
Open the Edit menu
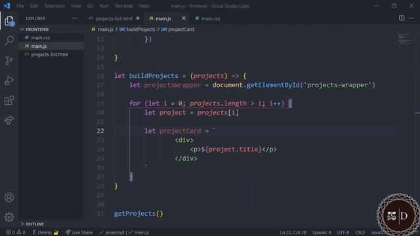[34, 6]
